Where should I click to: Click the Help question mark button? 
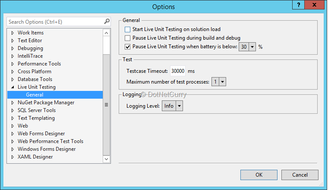pyautogui.click(x=299, y=5)
